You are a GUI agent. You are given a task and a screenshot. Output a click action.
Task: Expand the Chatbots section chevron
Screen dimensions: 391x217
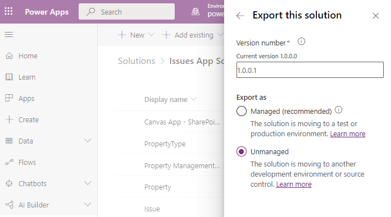click(x=88, y=183)
